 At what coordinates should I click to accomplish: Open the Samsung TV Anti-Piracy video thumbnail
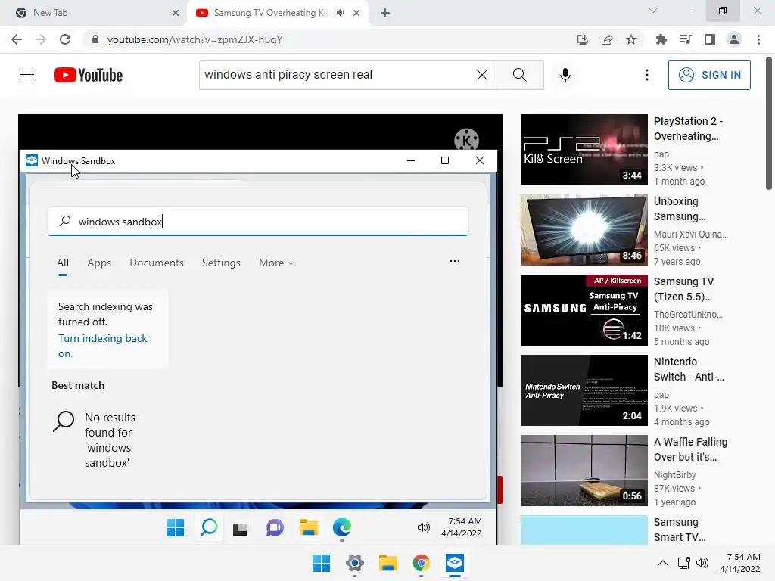pos(584,310)
